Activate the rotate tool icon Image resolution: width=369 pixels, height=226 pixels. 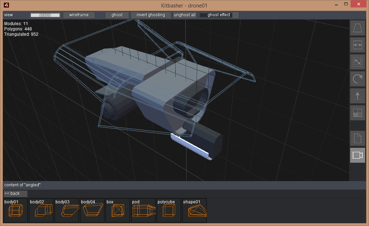[x=357, y=79]
